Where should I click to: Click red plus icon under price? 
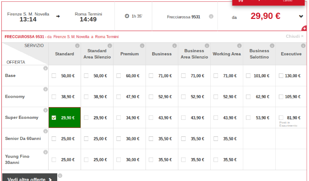pos(304,28)
